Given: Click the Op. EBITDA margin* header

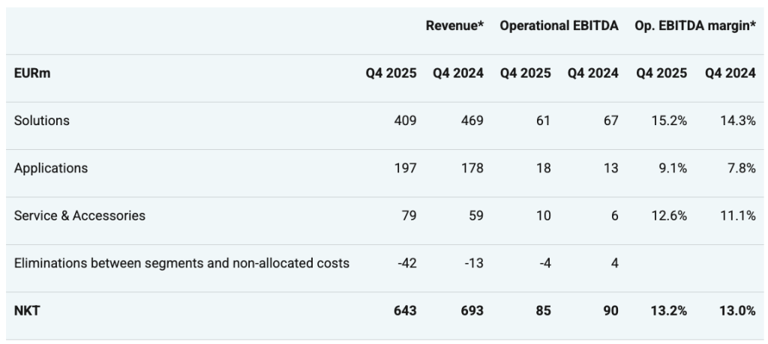Looking at the screenshot, I should [695, 25].
